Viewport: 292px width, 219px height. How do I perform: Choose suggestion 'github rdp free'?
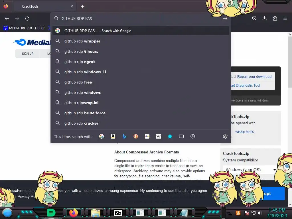pyautogui.click(x=141, y=82)
